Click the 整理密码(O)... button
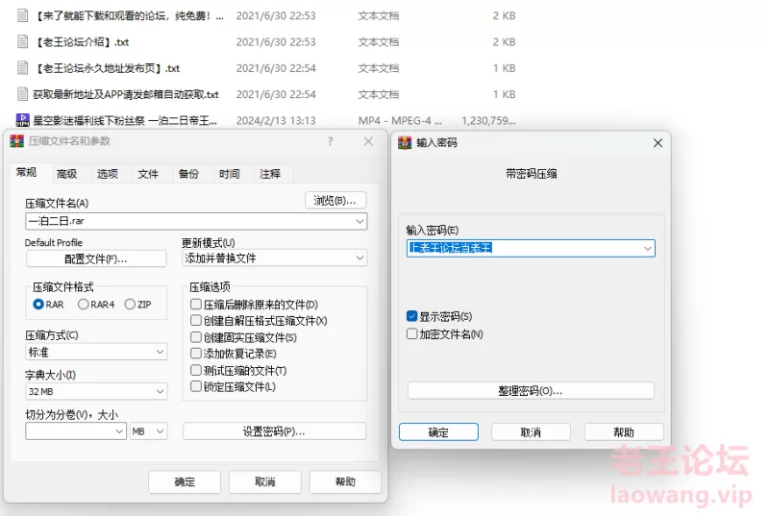The height and width of the screenshot is (516, 769). click(x=531, y=390)
